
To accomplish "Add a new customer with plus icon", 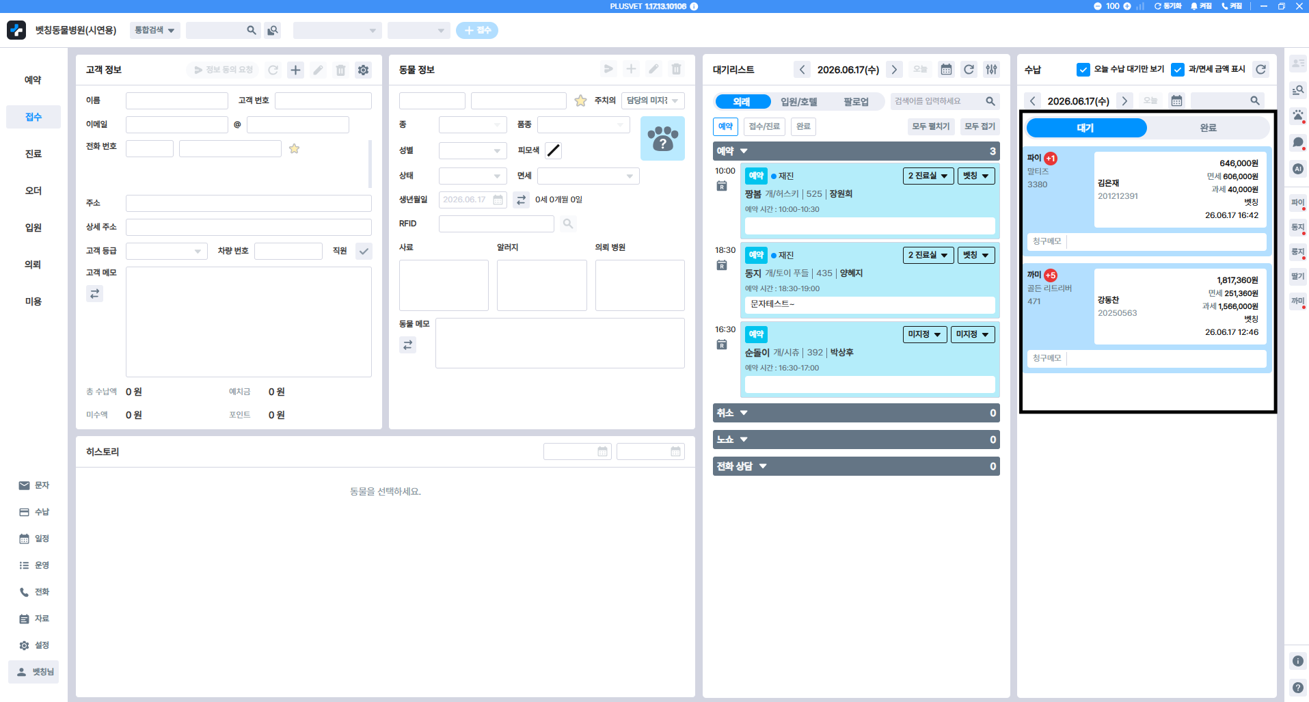I will [x=295, y=70].
